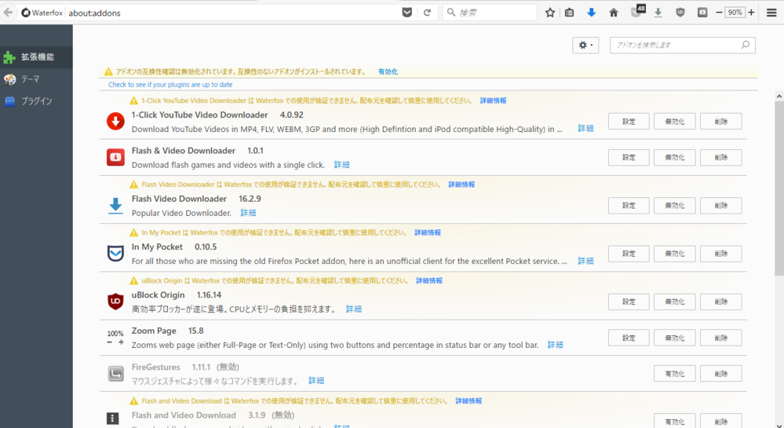
Task: Open 詳細情報 link for 1-Click YouTube Video Downloader warning
Action: coord(493,101)
